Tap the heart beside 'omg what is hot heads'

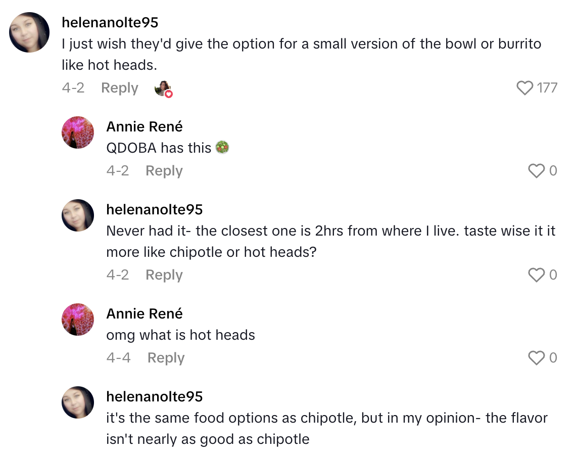point(536,358)
